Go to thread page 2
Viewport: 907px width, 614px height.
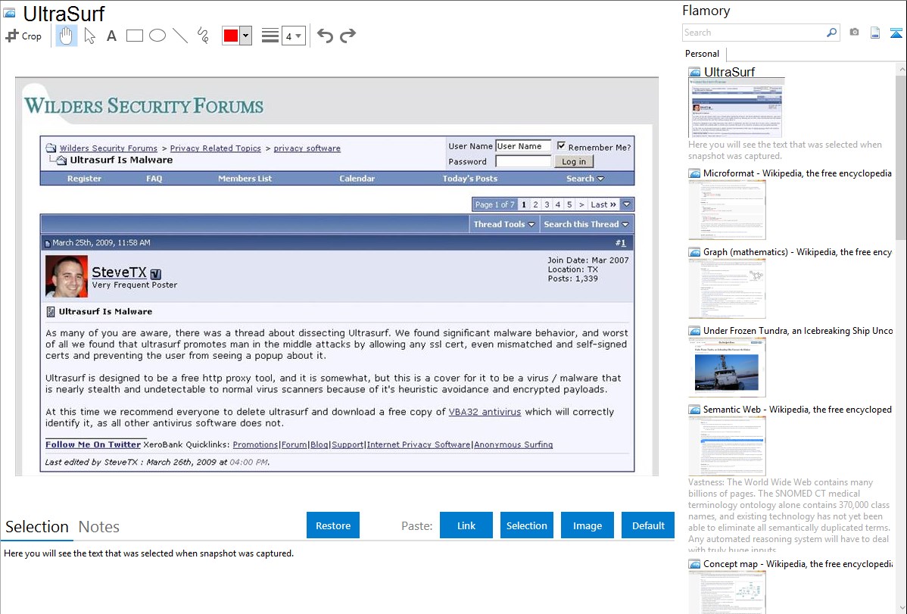pyautogui.click(x=535, y=204)
